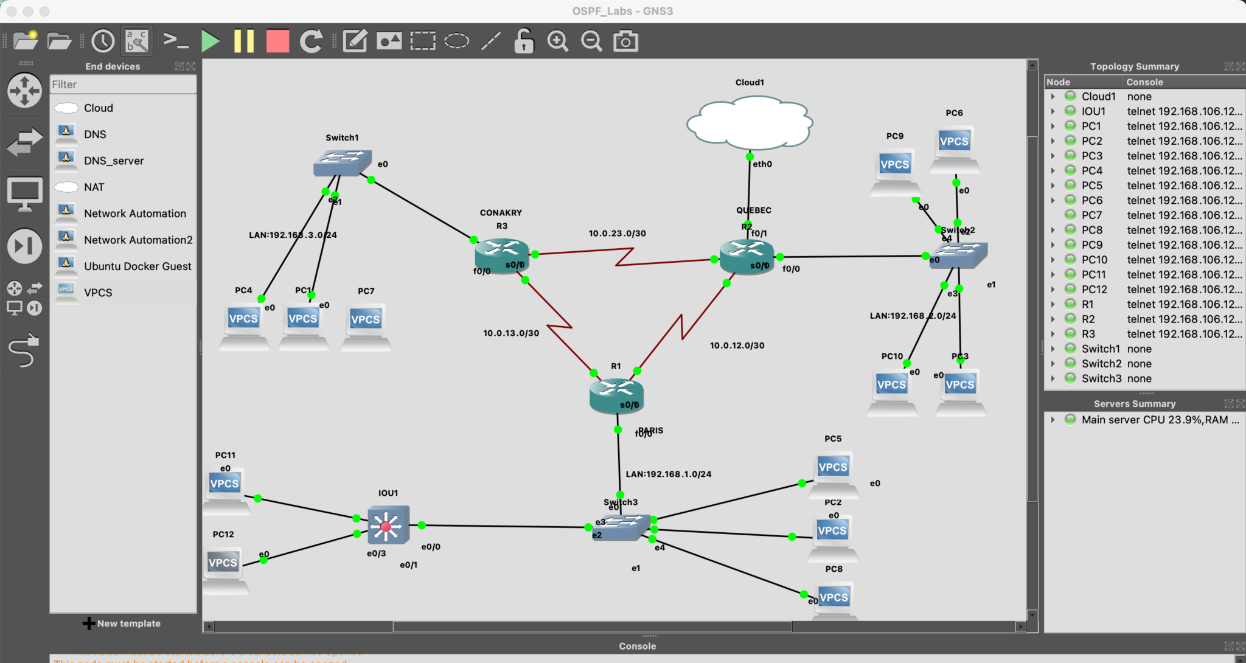Expand Cloud1 node in Topology Summary
This screenshot has width=1246, height=663.
pos(1053,96)
